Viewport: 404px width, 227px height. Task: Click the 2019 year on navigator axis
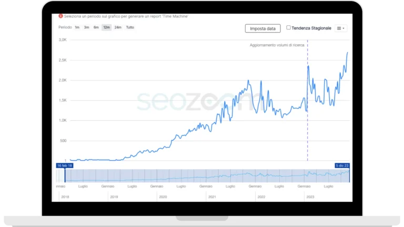(114, 197)
